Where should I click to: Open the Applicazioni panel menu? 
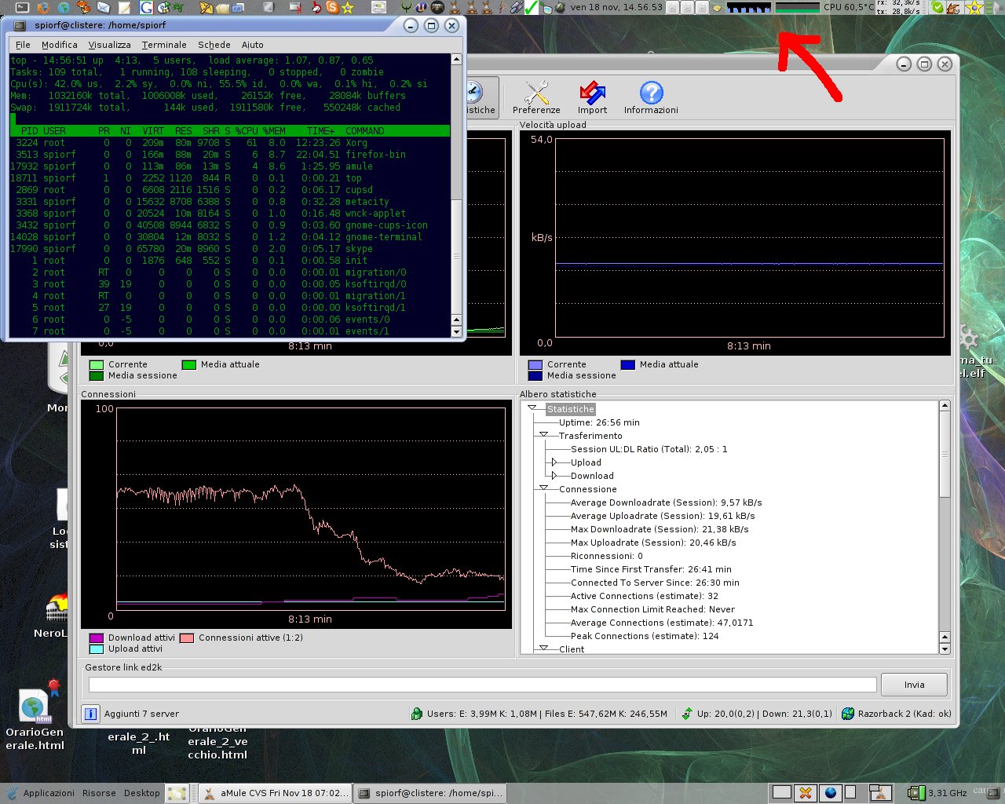[48, 793]
